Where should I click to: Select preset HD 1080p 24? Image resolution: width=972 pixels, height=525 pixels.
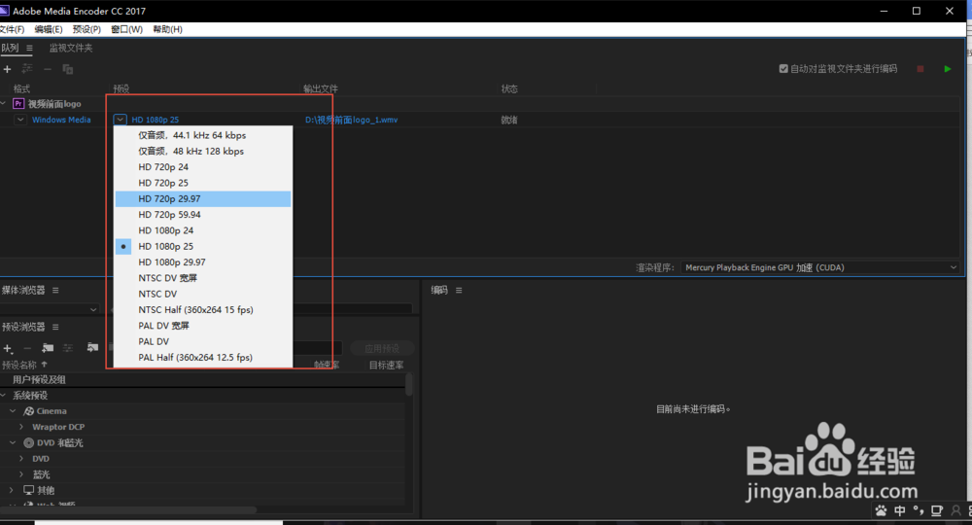[x=203, y=230]
